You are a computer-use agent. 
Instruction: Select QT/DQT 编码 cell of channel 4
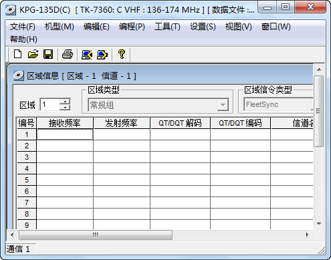click(x=240, y=168)
